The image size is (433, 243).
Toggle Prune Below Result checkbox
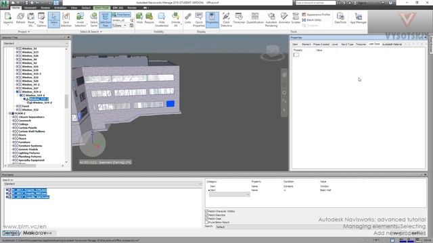[206, 222]
